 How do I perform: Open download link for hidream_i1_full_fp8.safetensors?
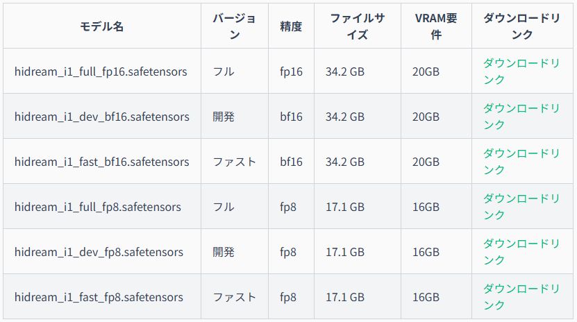click(521, 207)
